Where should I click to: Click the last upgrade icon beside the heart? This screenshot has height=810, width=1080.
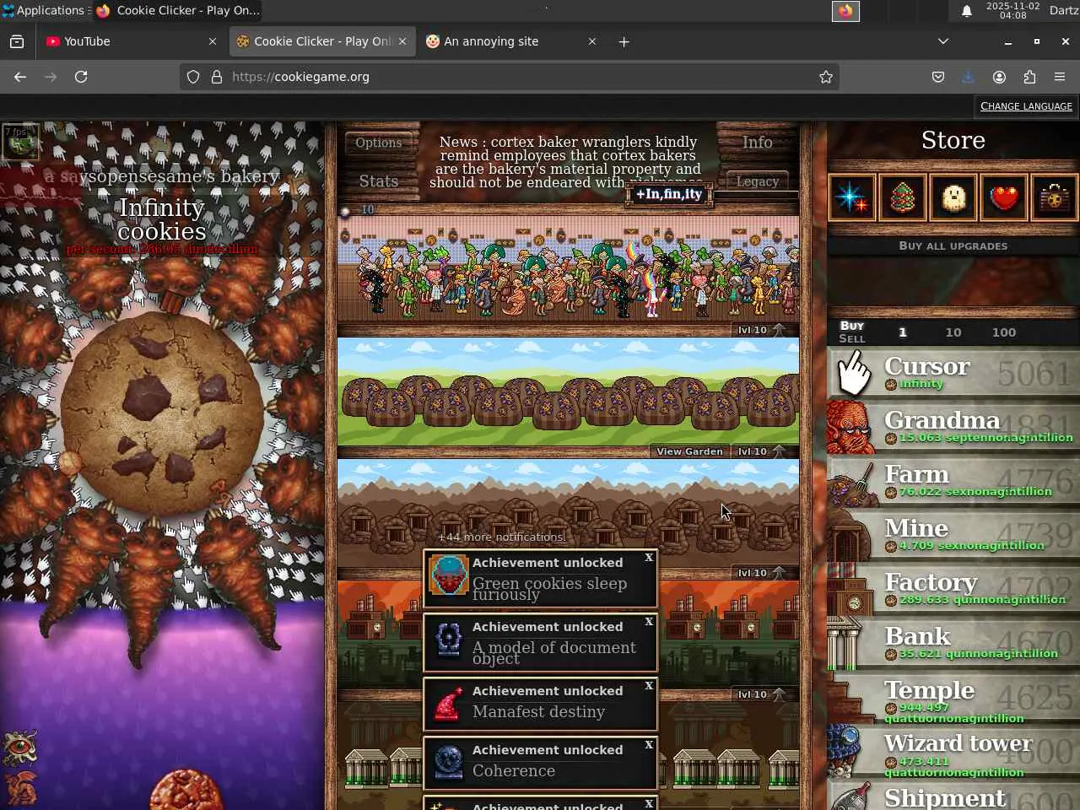point(1054,197)
